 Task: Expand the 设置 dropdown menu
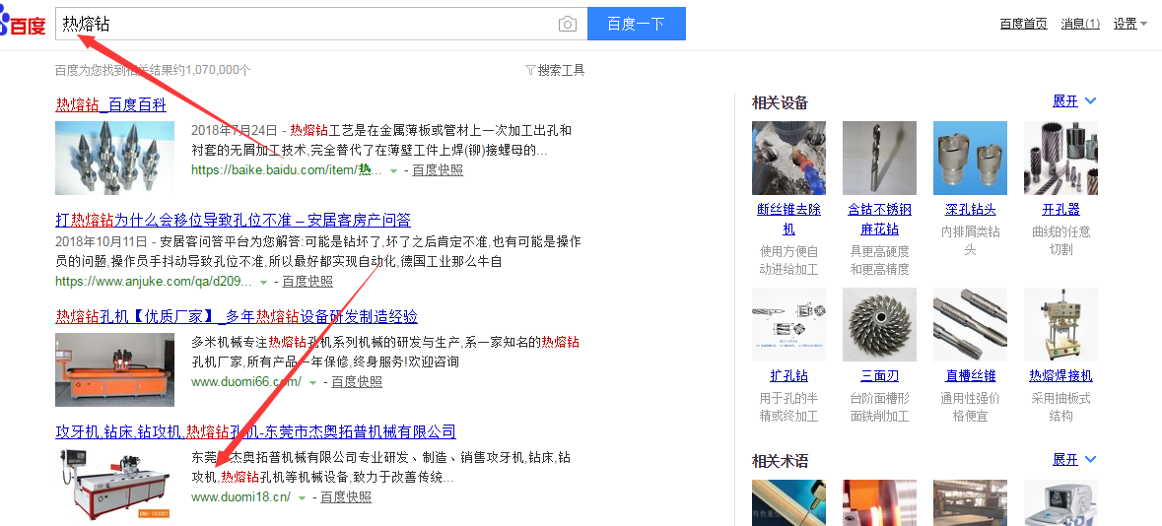click(x=1129, y=24)
